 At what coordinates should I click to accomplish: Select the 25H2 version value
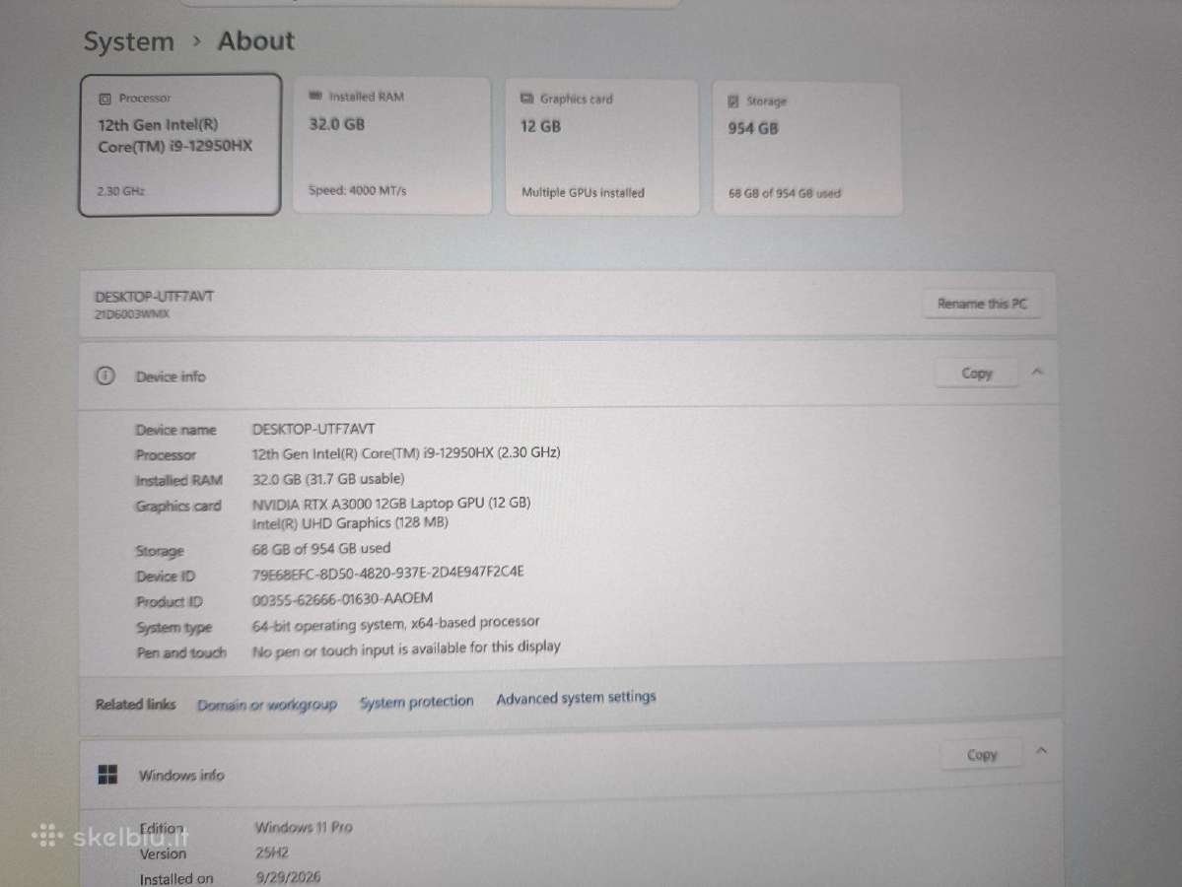point(271,853)
